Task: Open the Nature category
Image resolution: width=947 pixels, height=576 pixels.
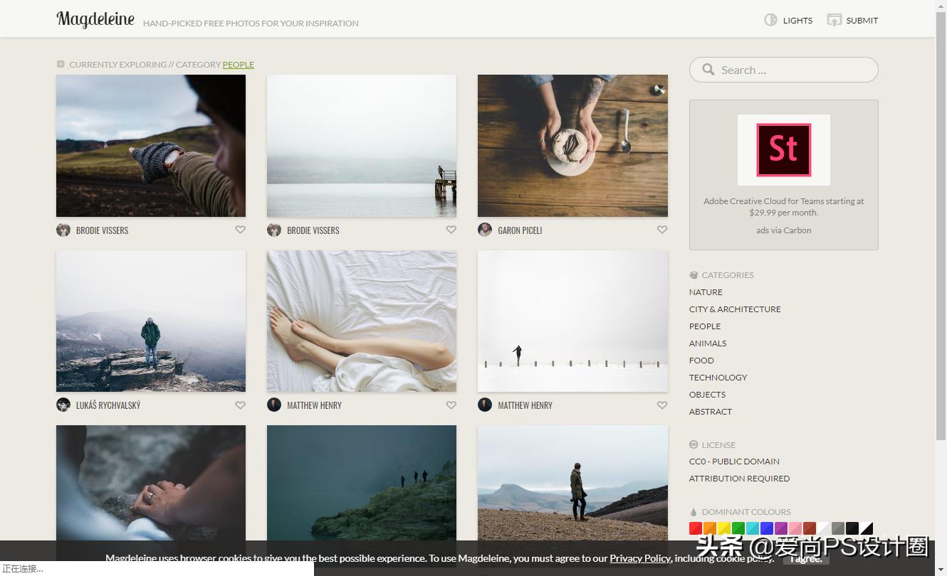Action: click(x=706, y=292)
